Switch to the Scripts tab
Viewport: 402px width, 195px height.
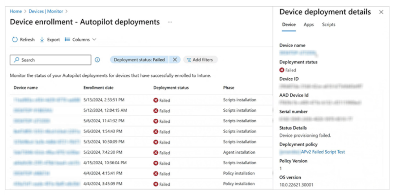tap(329, 24)
